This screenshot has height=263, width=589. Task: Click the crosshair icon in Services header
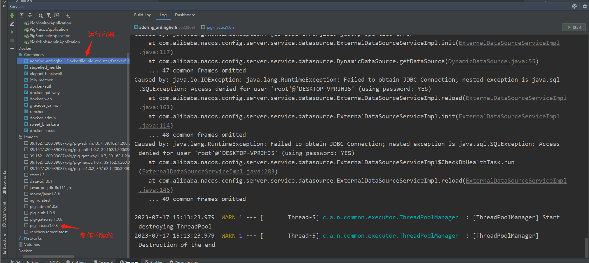pyautogui.click(x=574, y=6)
